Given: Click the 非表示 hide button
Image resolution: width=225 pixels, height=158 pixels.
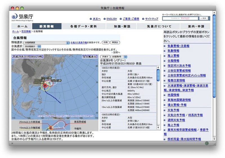Looking at the screenshot, I should point(104,57).
